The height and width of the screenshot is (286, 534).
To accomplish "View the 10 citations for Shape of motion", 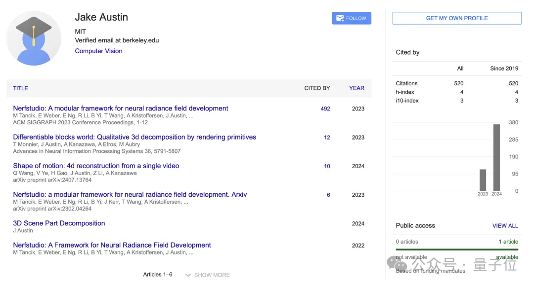I will click(327, 166).
